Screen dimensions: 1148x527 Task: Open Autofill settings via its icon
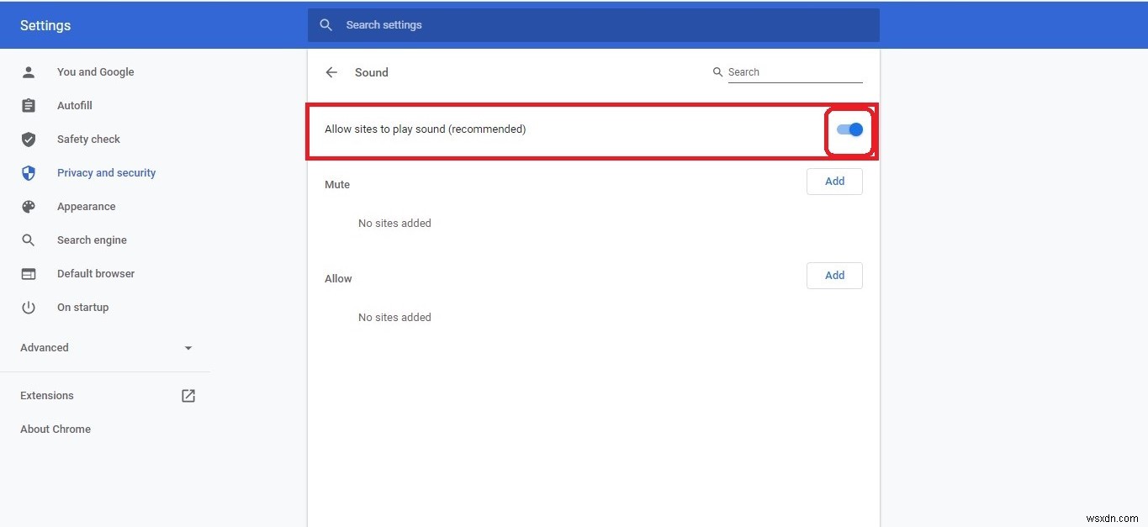coord(28,105)
